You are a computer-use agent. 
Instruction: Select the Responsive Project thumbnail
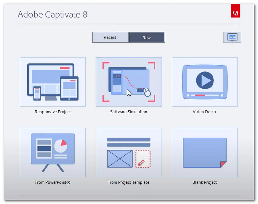point(53,82)
